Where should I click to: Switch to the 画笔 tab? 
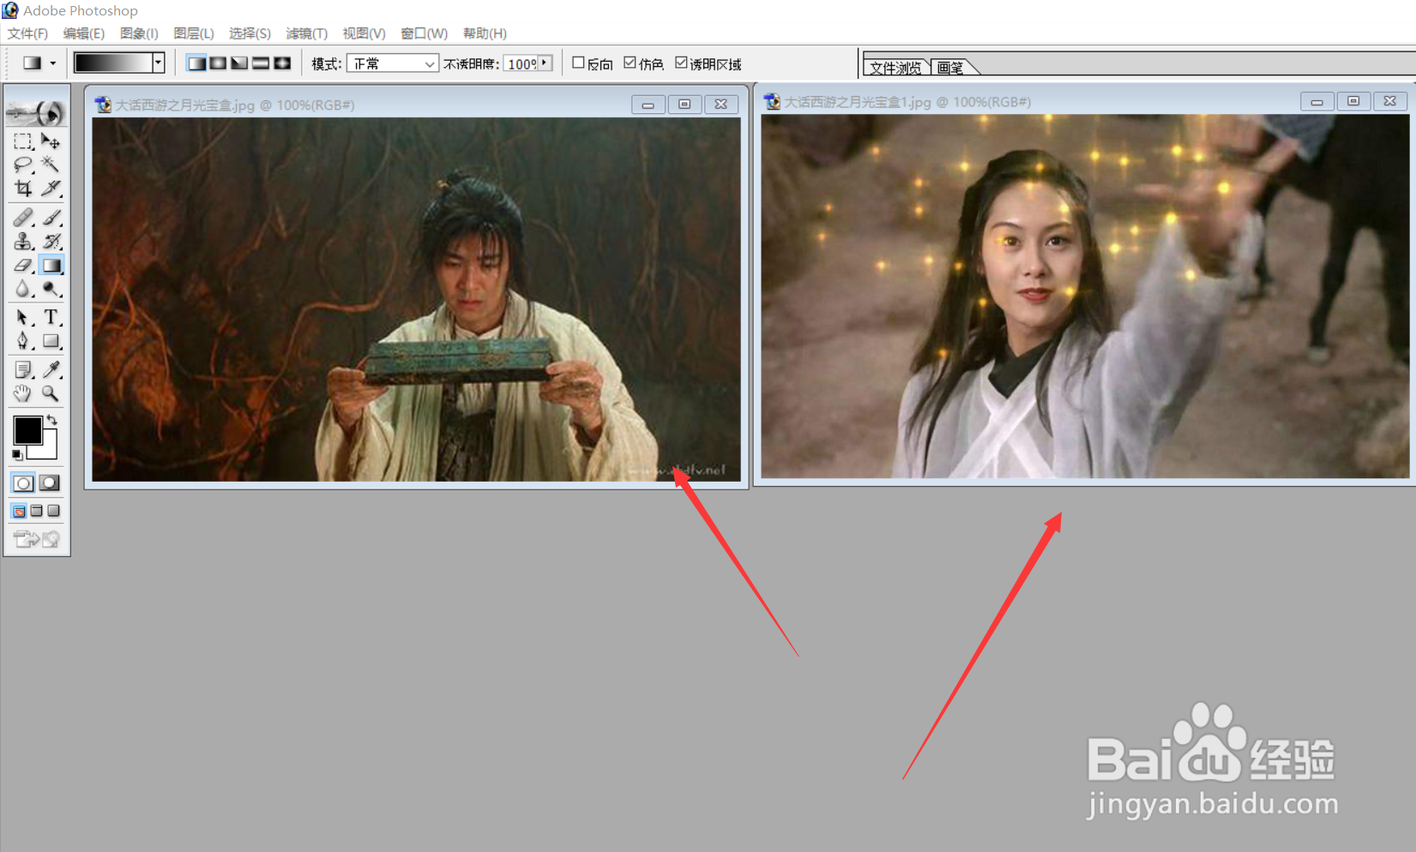point(950,67)
